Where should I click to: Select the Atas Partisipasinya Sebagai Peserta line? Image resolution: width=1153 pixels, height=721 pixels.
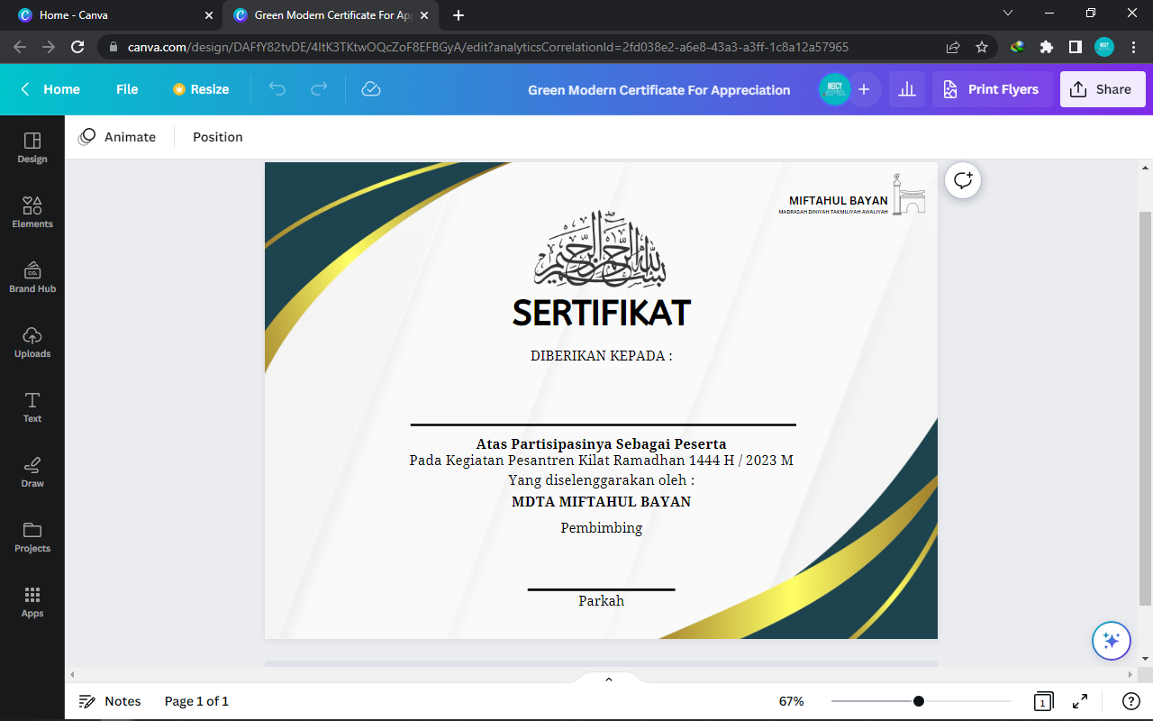click(x=601, y=443)
